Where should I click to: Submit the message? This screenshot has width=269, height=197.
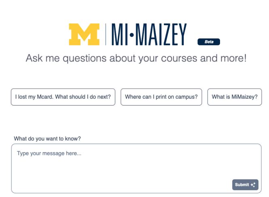pyautogui.click(x=245, y=184)
